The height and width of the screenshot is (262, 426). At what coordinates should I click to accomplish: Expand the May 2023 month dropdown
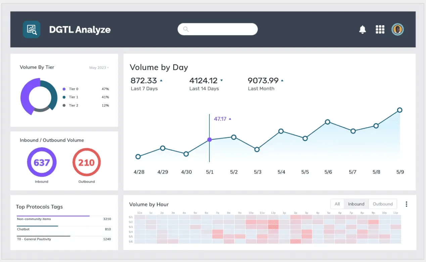(99, 68)
